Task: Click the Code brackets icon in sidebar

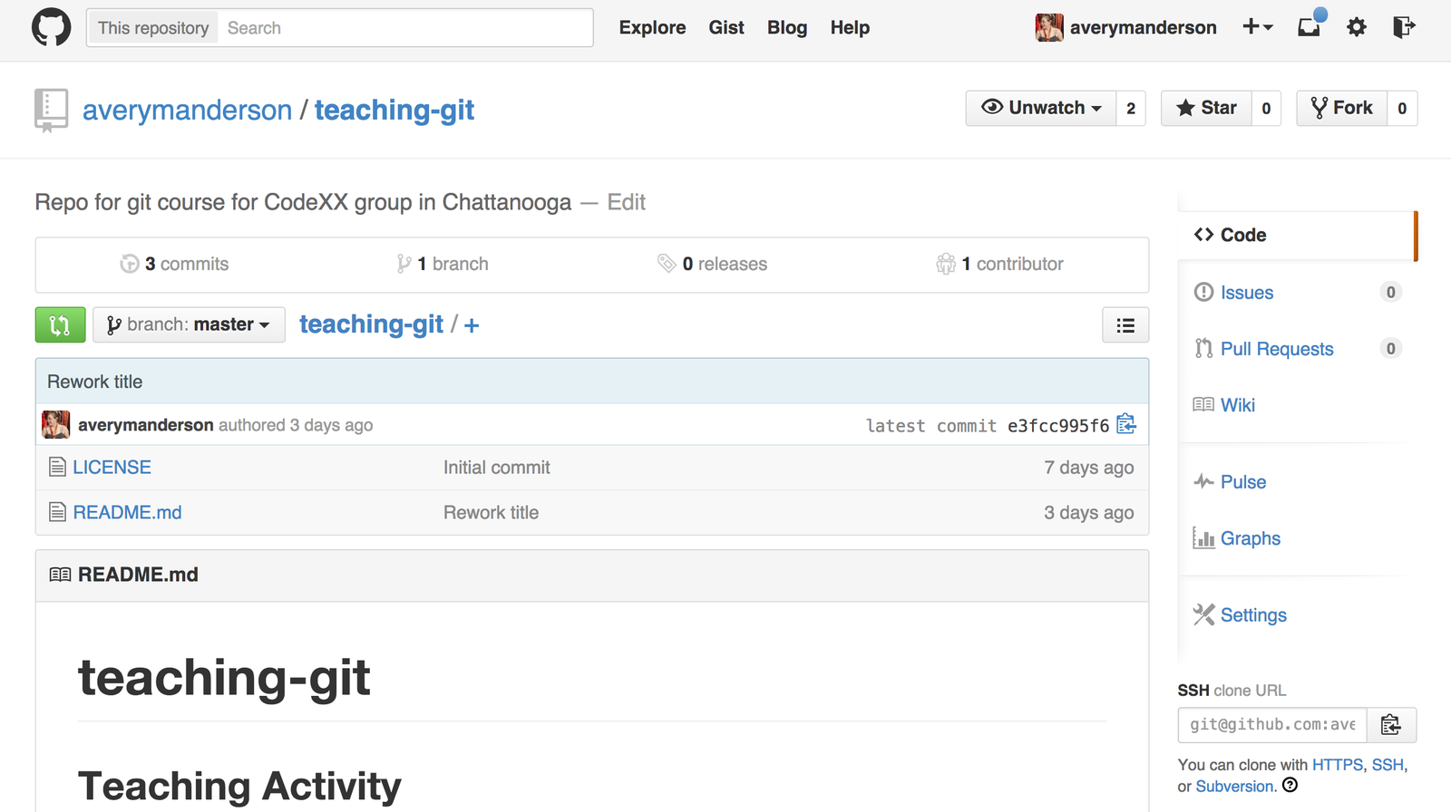Action: click(x=1203, y=235)
